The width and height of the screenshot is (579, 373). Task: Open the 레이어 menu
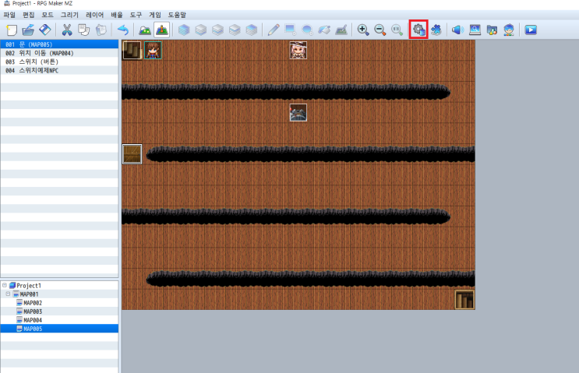[x=94, y=15]
